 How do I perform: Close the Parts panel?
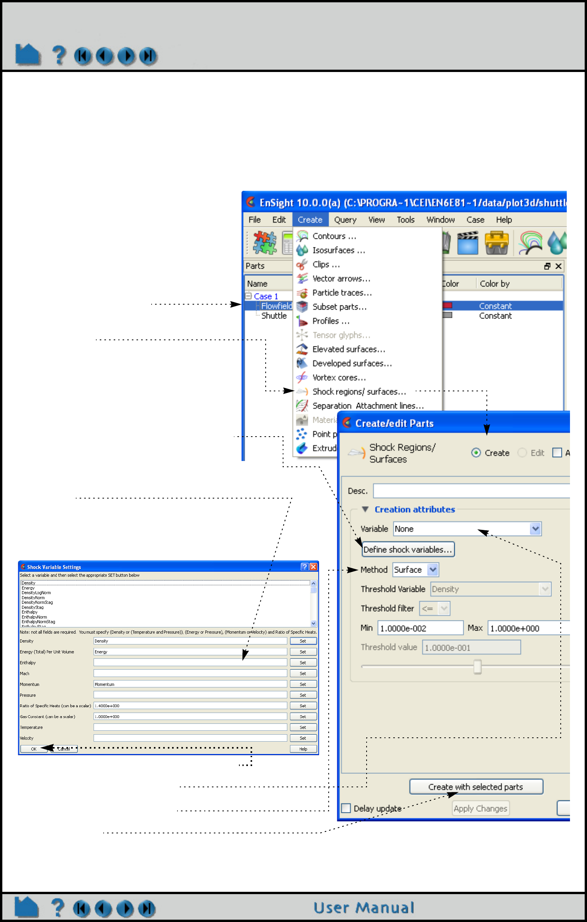558,266
